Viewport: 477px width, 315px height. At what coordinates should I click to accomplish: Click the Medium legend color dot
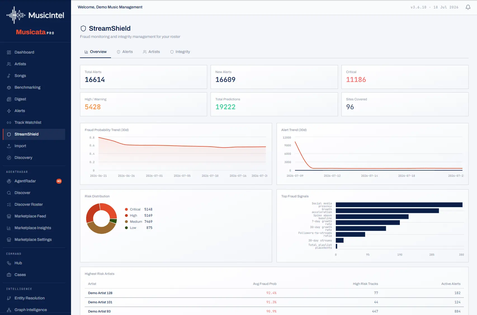coord(126,222)
